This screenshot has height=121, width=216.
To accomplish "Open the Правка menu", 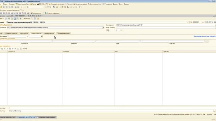I will coord(5,4).
